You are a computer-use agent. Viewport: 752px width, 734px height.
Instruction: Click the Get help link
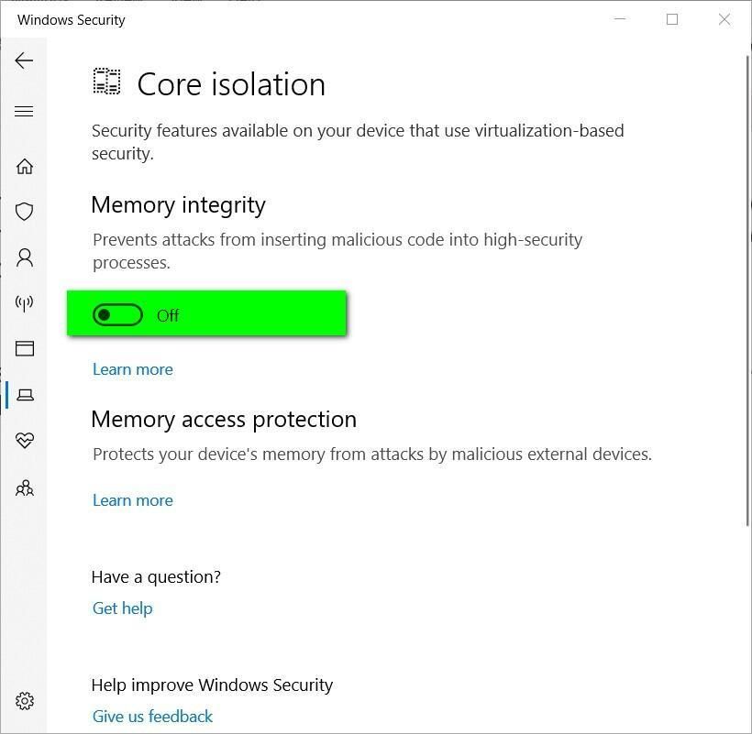point(122,608)
